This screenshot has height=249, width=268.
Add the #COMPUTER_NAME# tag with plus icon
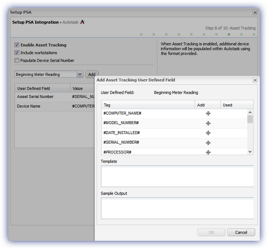coord(208,113)
